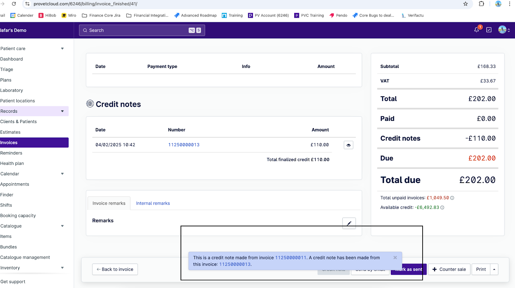
Task: Go to Dashboard in the sidebar
Action: [x=12, y=59]
